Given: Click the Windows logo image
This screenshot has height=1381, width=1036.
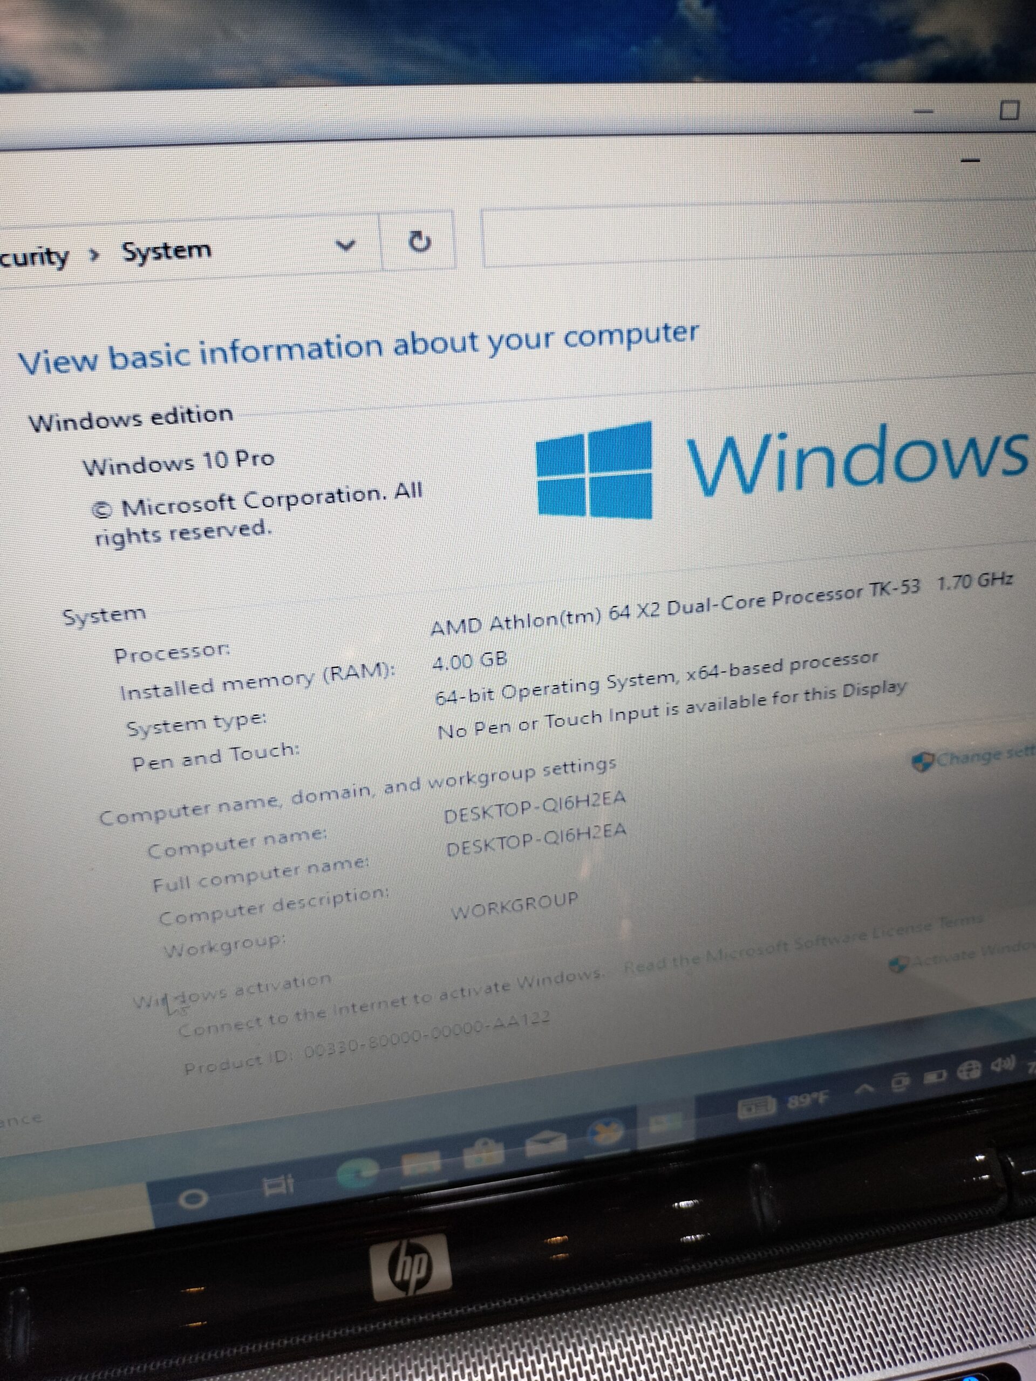Looking at the screenshot, I should [595, 470].
